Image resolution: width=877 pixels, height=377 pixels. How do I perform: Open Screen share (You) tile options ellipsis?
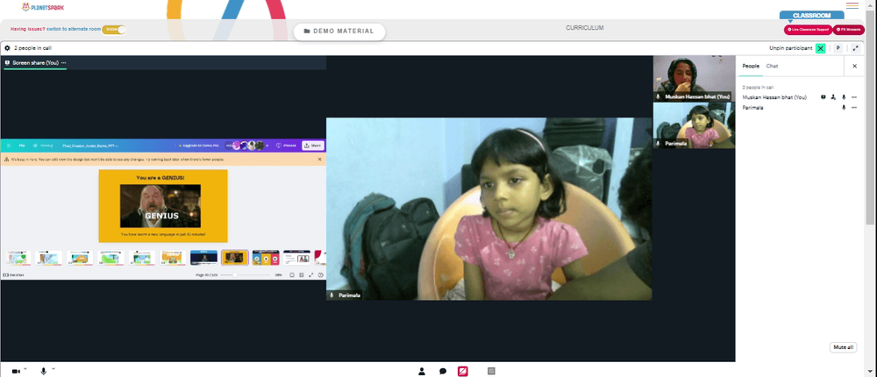[64, 62]
